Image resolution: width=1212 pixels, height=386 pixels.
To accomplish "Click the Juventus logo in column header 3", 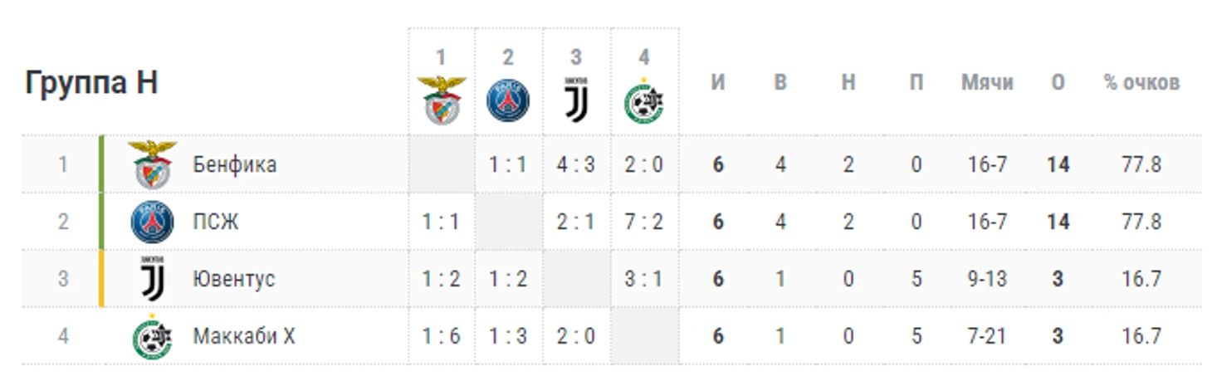I will (576, 100).
